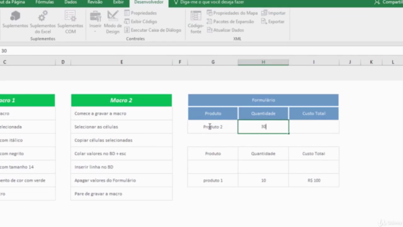Select empty Custo Total form cell
The image size is (403, 227).
(x=314, y=127)
